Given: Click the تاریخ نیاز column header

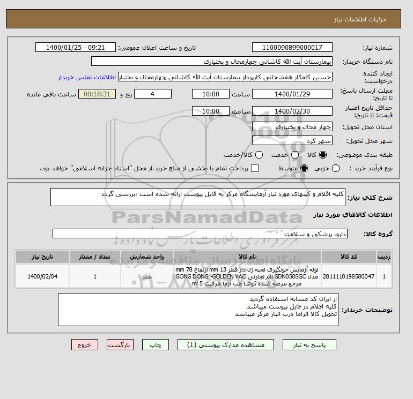Looking at the screenshot, I should [x=42, y=257].
